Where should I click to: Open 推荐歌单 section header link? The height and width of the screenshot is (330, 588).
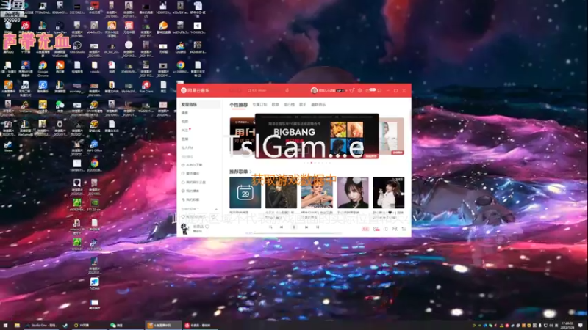click(x=240, y=172)
